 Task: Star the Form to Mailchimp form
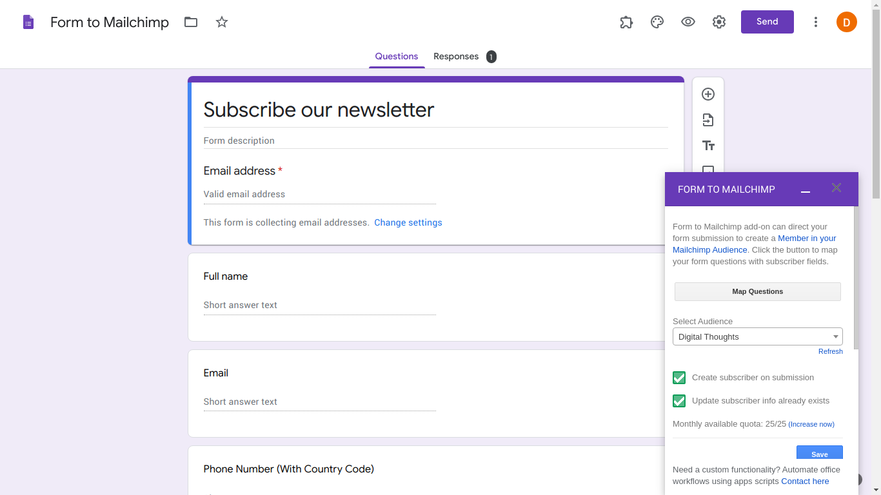pos(221,21)
